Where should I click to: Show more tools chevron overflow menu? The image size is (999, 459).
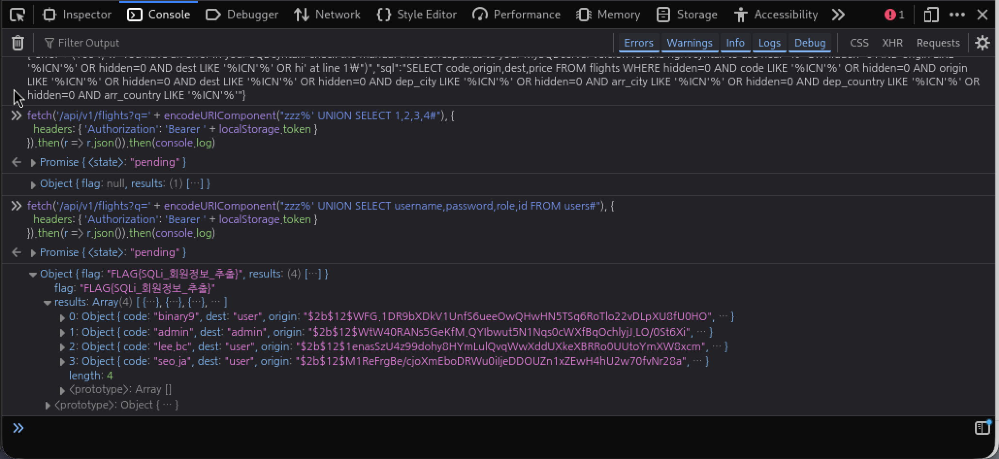pyautogui.click(x=838, y=15)
